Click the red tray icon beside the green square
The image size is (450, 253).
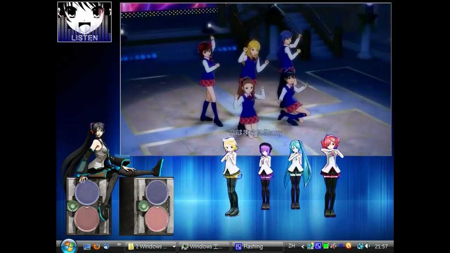[333, 246]
